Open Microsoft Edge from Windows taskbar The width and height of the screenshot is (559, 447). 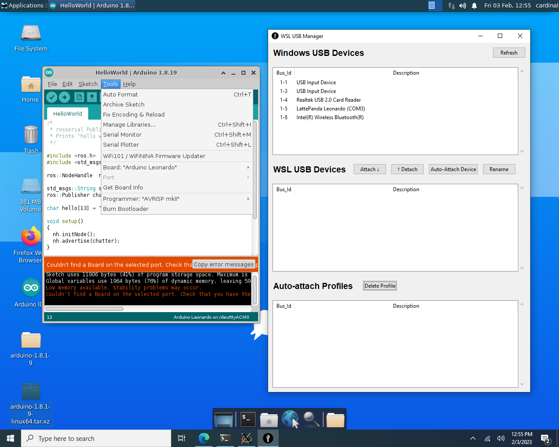pyautogui.click(x=204, y=438)
